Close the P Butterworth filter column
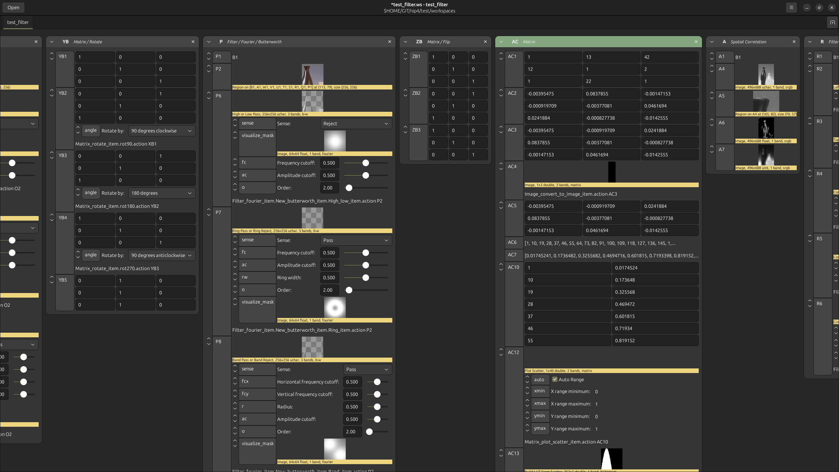The width and height of the screenshot is (839, 472). point(389,42)
